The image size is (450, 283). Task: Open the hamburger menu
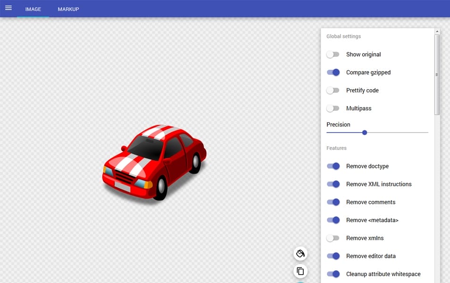pos(8,8)
